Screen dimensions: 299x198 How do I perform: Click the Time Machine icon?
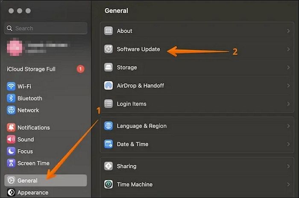tap(108, 185)
